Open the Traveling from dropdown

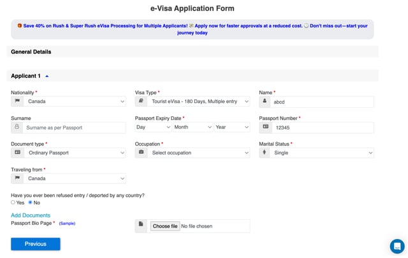75,179
